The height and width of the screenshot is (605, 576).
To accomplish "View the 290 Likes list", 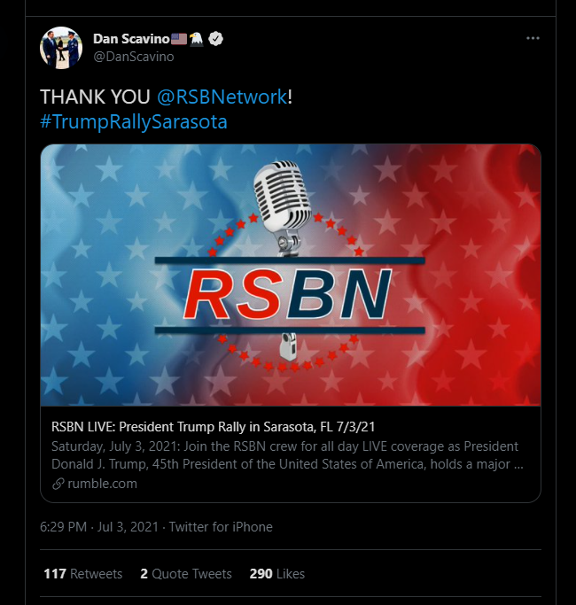I will tap(277, 574).
